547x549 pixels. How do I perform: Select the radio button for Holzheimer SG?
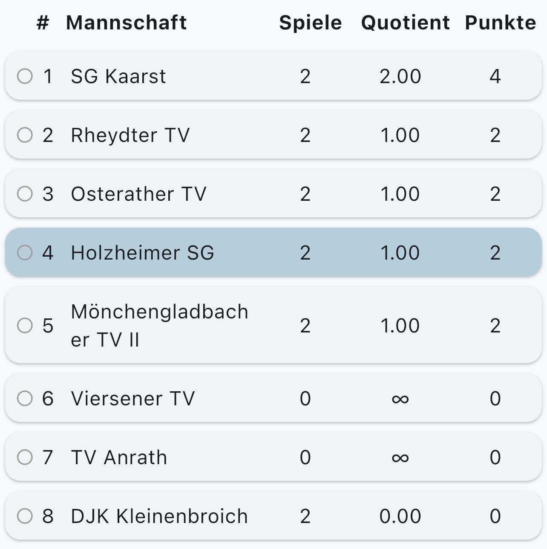25,252
